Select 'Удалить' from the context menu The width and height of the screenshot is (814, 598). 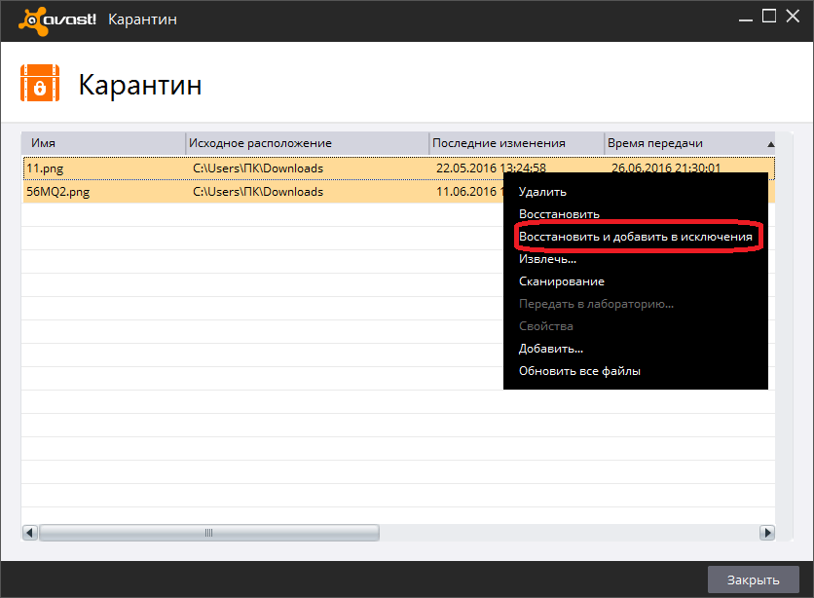point(542,192)
